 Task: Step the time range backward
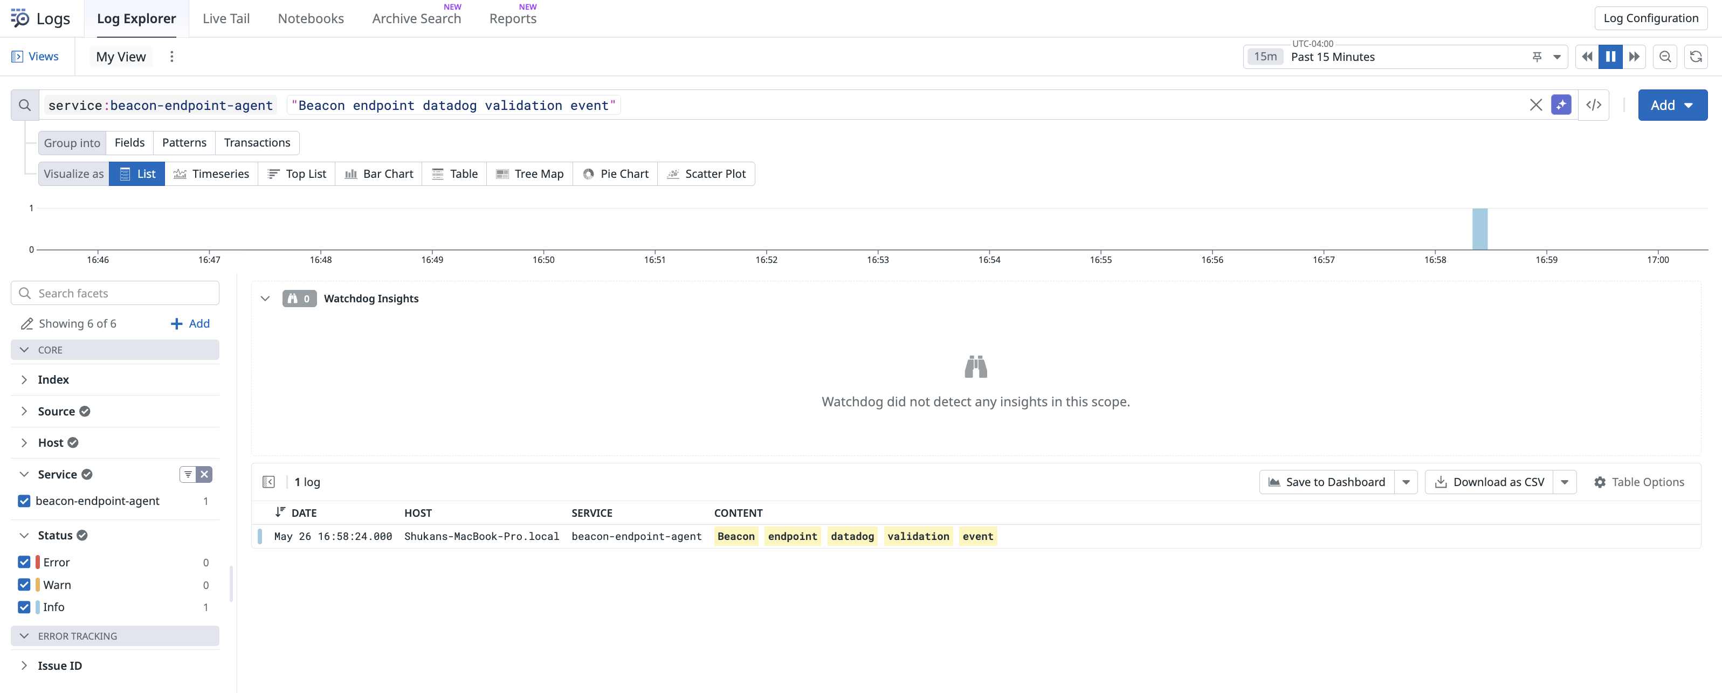[x=1587, y=57]
